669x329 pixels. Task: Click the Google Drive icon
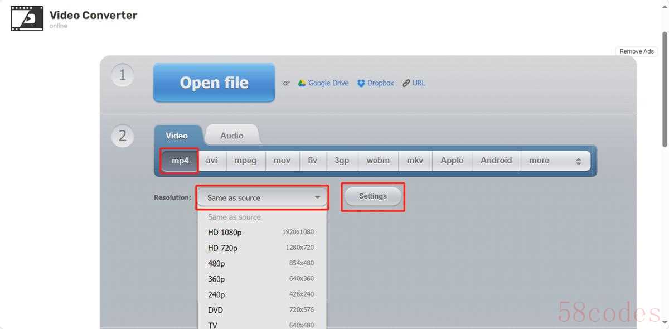(x=302, y=83)
